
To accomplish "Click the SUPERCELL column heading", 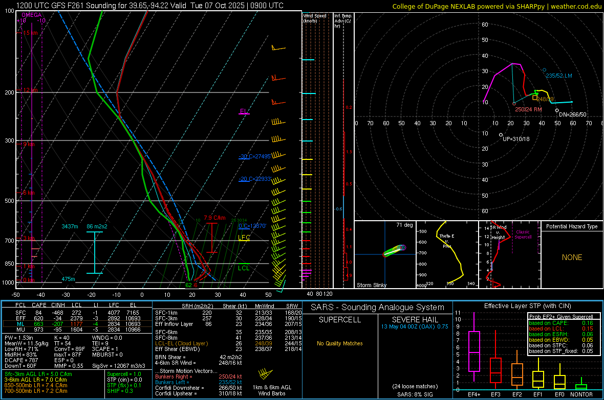I will click(340, 320).
